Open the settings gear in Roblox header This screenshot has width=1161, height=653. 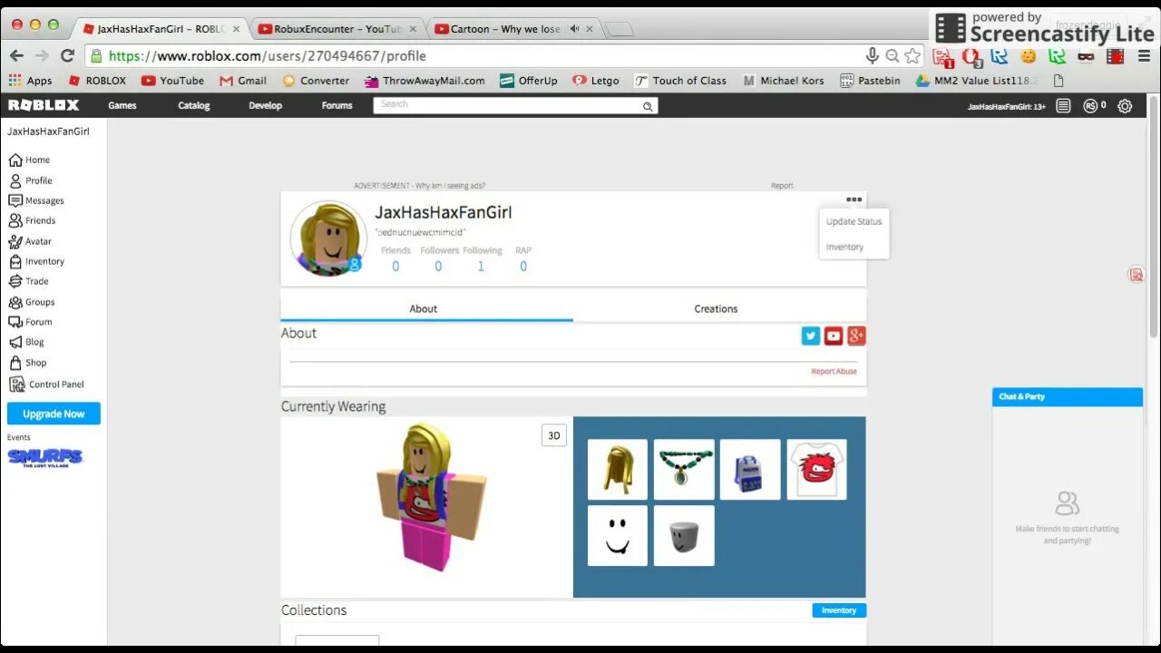[1125, 106]
